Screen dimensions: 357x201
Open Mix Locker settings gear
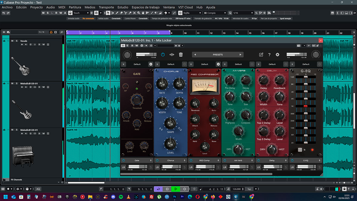(278, 54)
